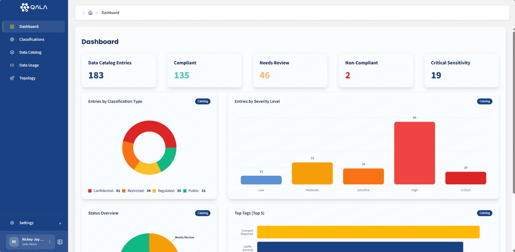Click the Data Usage sidebar icon
Image resolution: width=515 pixels, height=252 pixels.
(12, 65)
